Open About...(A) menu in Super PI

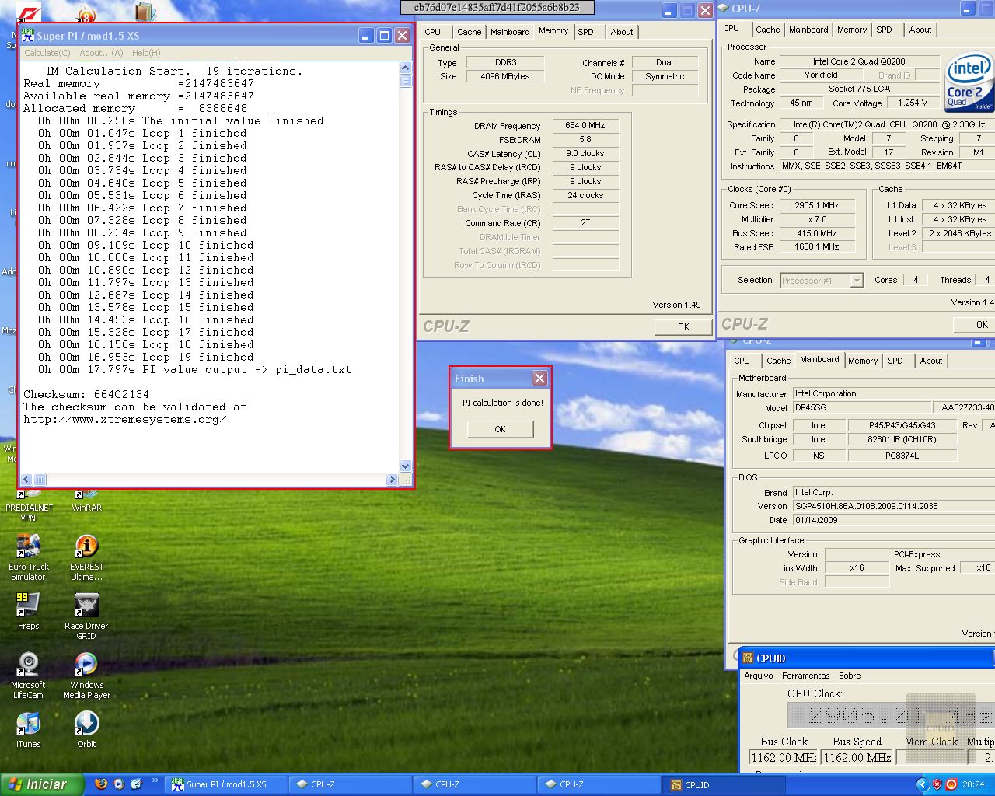[101, 53]
